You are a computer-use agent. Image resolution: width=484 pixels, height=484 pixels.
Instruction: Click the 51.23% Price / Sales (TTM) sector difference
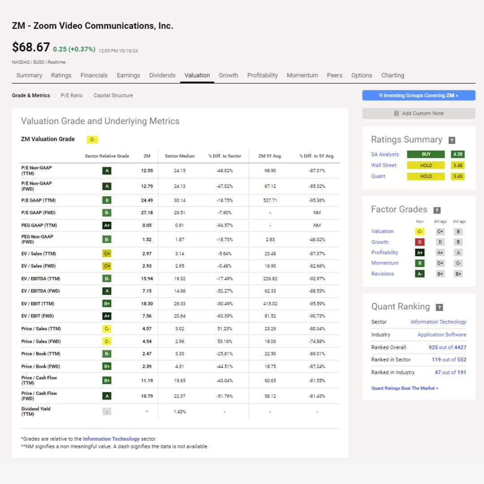click(225, 329)
